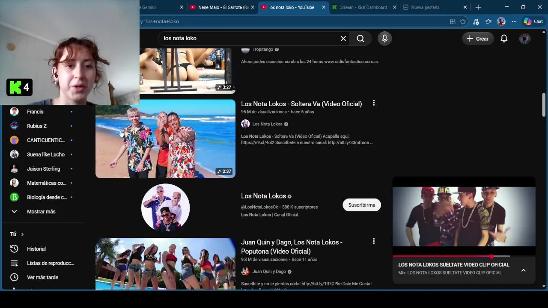The width and height of the screenshot is (548, 308).
Task: Open the CANTICUENTIC... subscription
Action: pos(42,140)
